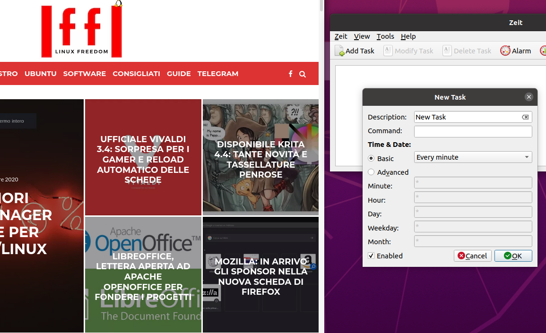546x333 pixels.
Task: Click the Command input field
Action: (x=473, y=131)
